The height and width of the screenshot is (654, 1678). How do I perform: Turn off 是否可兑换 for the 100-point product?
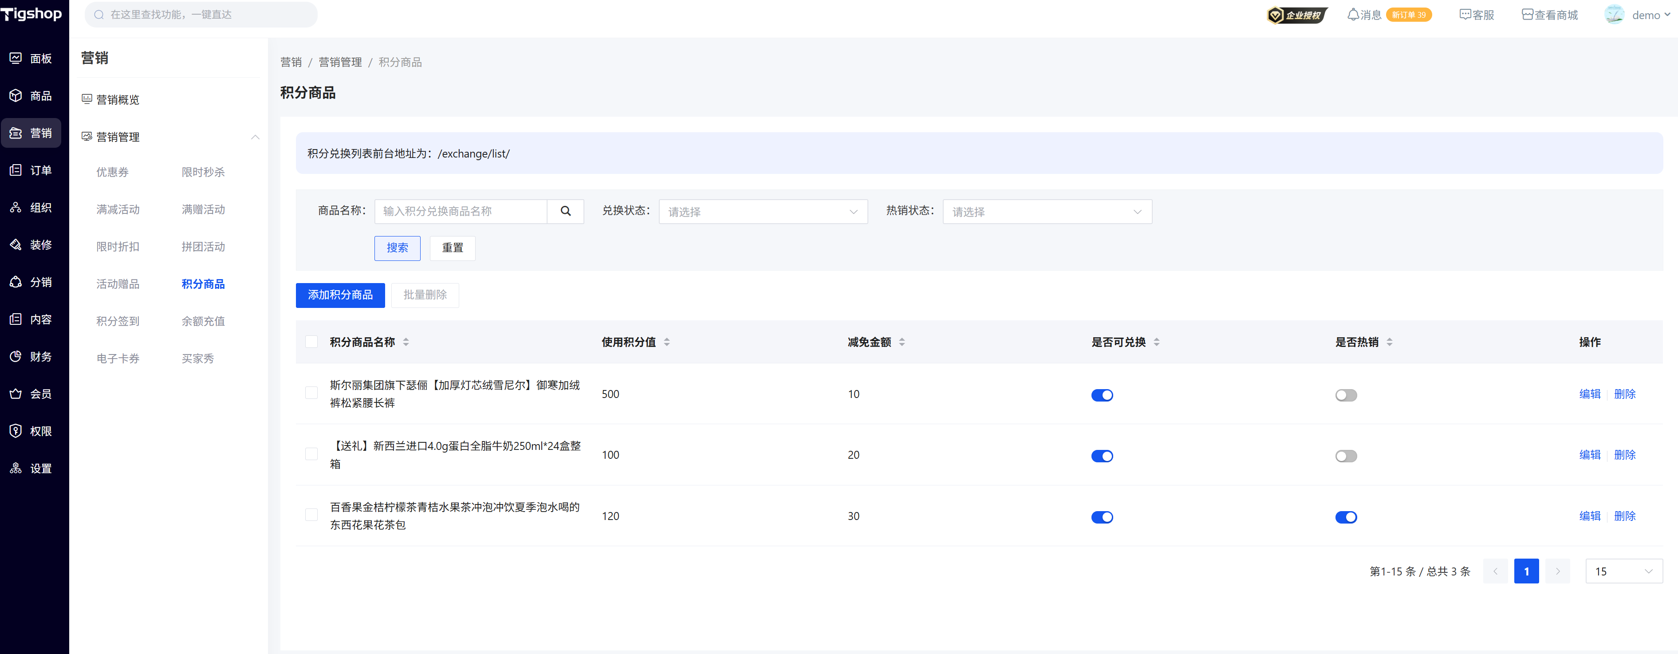click(x=1102, y=456)
